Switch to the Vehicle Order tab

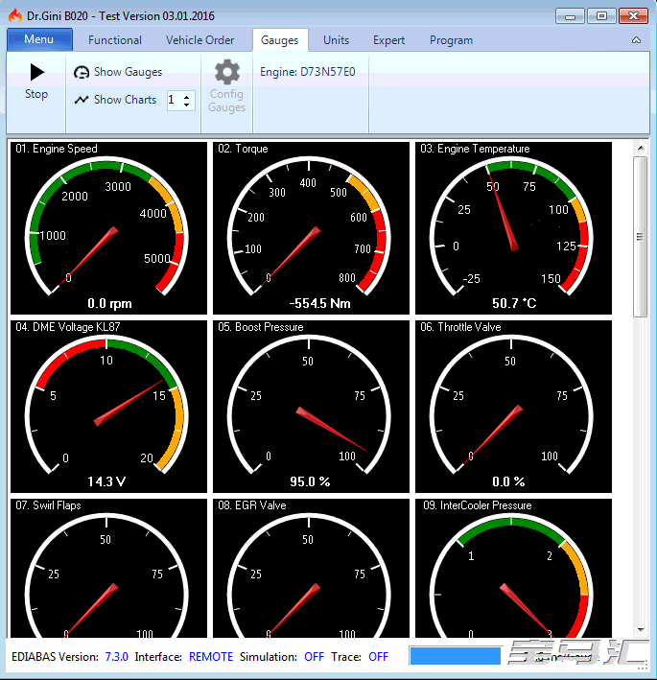pos(199,40)
